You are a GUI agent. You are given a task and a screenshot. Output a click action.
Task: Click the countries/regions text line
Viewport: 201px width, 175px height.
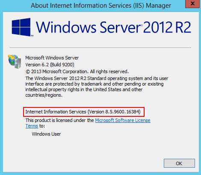44,95
